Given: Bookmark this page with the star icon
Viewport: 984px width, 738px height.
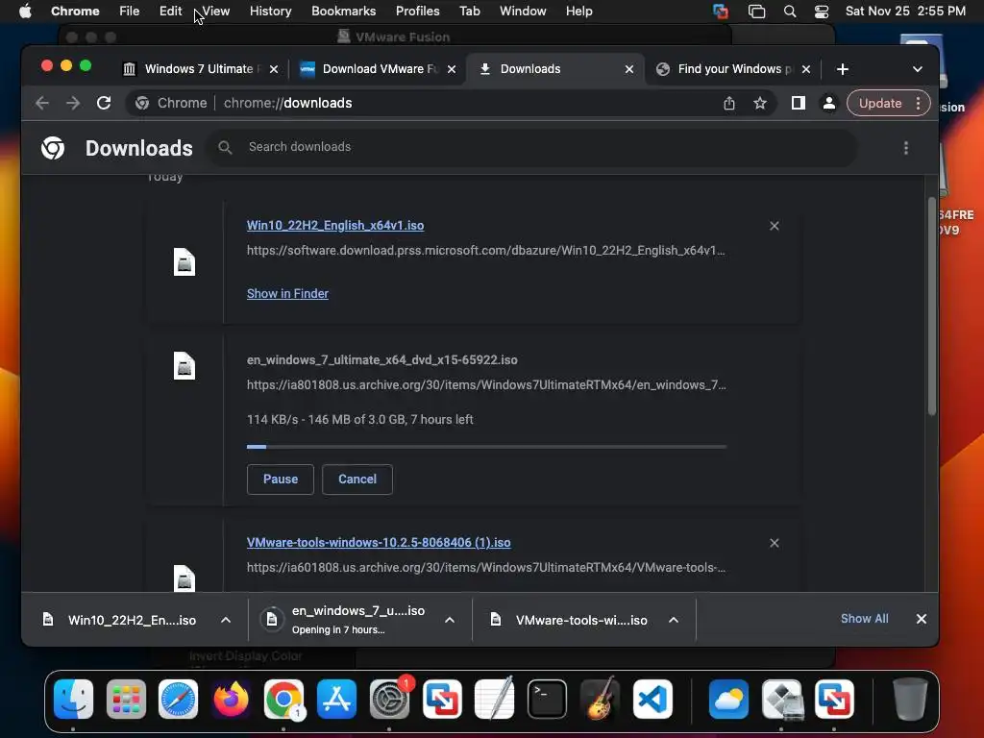Looking at the screenshot, I should pos(760,103).
